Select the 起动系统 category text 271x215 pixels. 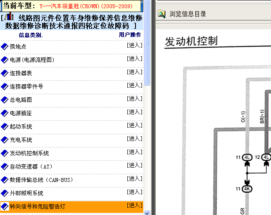pos(21,126)
